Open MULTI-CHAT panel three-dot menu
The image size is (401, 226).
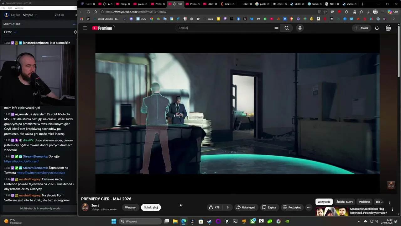75,24
